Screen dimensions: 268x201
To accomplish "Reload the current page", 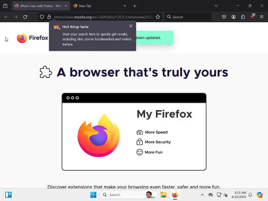I will [25, 17].
